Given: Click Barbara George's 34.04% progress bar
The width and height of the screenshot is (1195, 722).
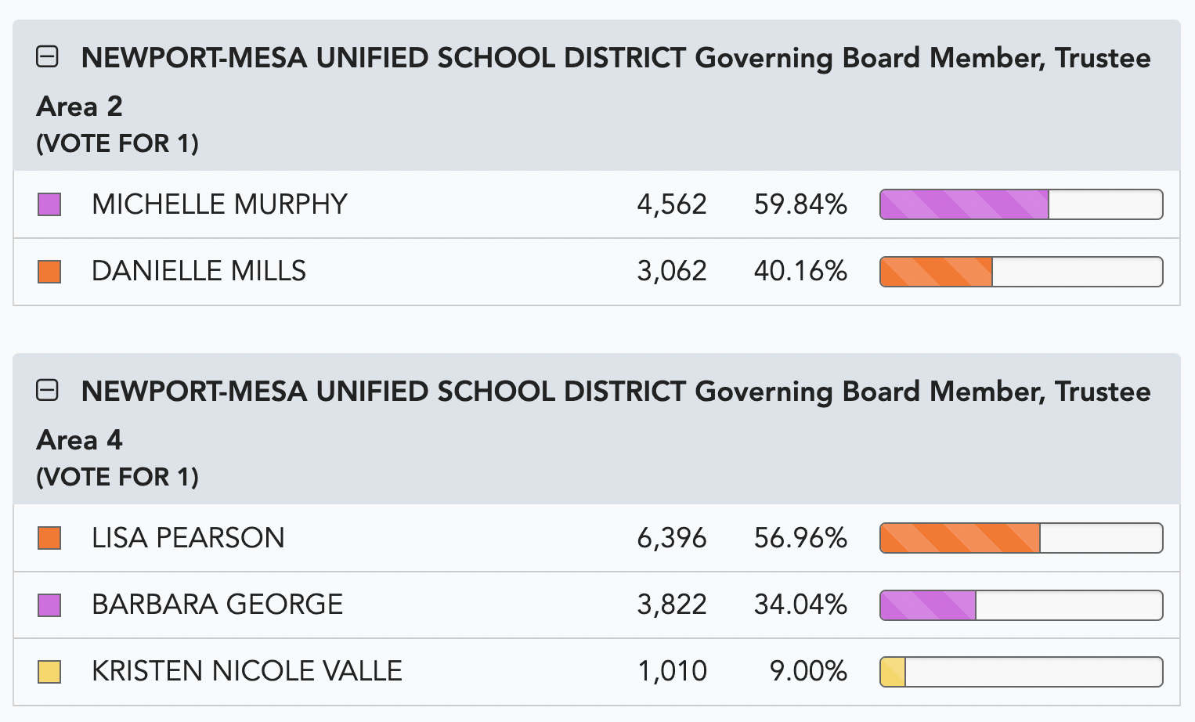Looking at the screenshot, I should point(1021,605).
